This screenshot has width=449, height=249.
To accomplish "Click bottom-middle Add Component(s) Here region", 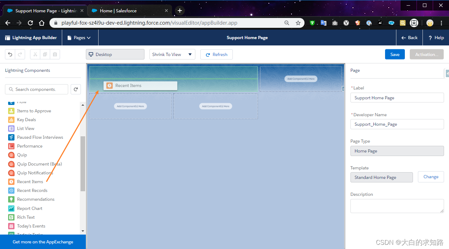I will [x=215, y=106].
